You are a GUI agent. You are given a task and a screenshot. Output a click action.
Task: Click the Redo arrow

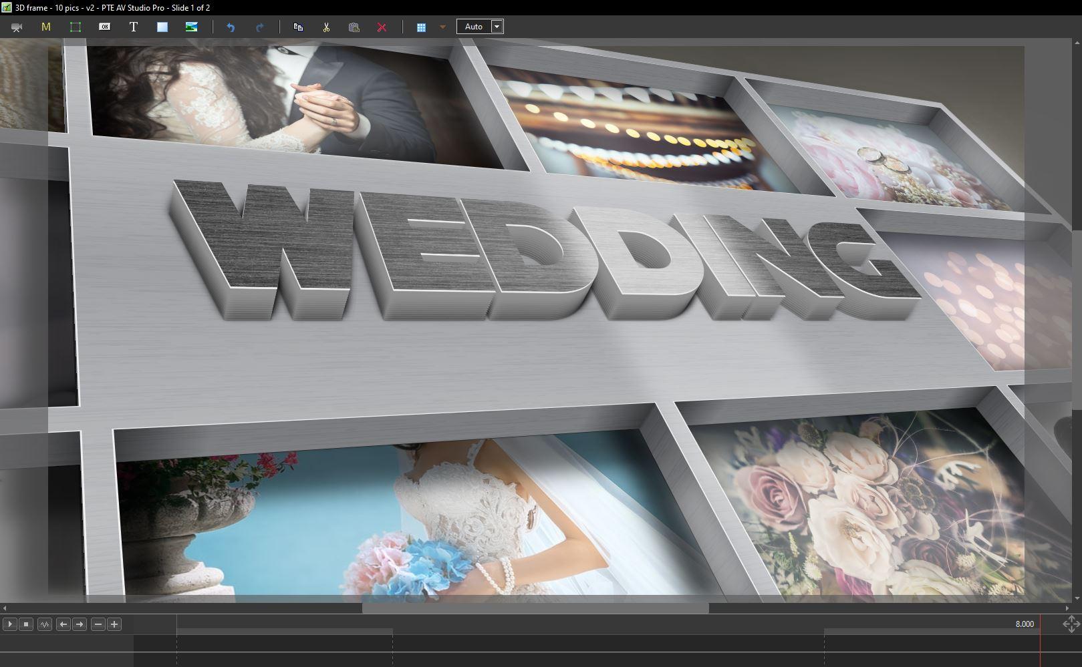260,27
